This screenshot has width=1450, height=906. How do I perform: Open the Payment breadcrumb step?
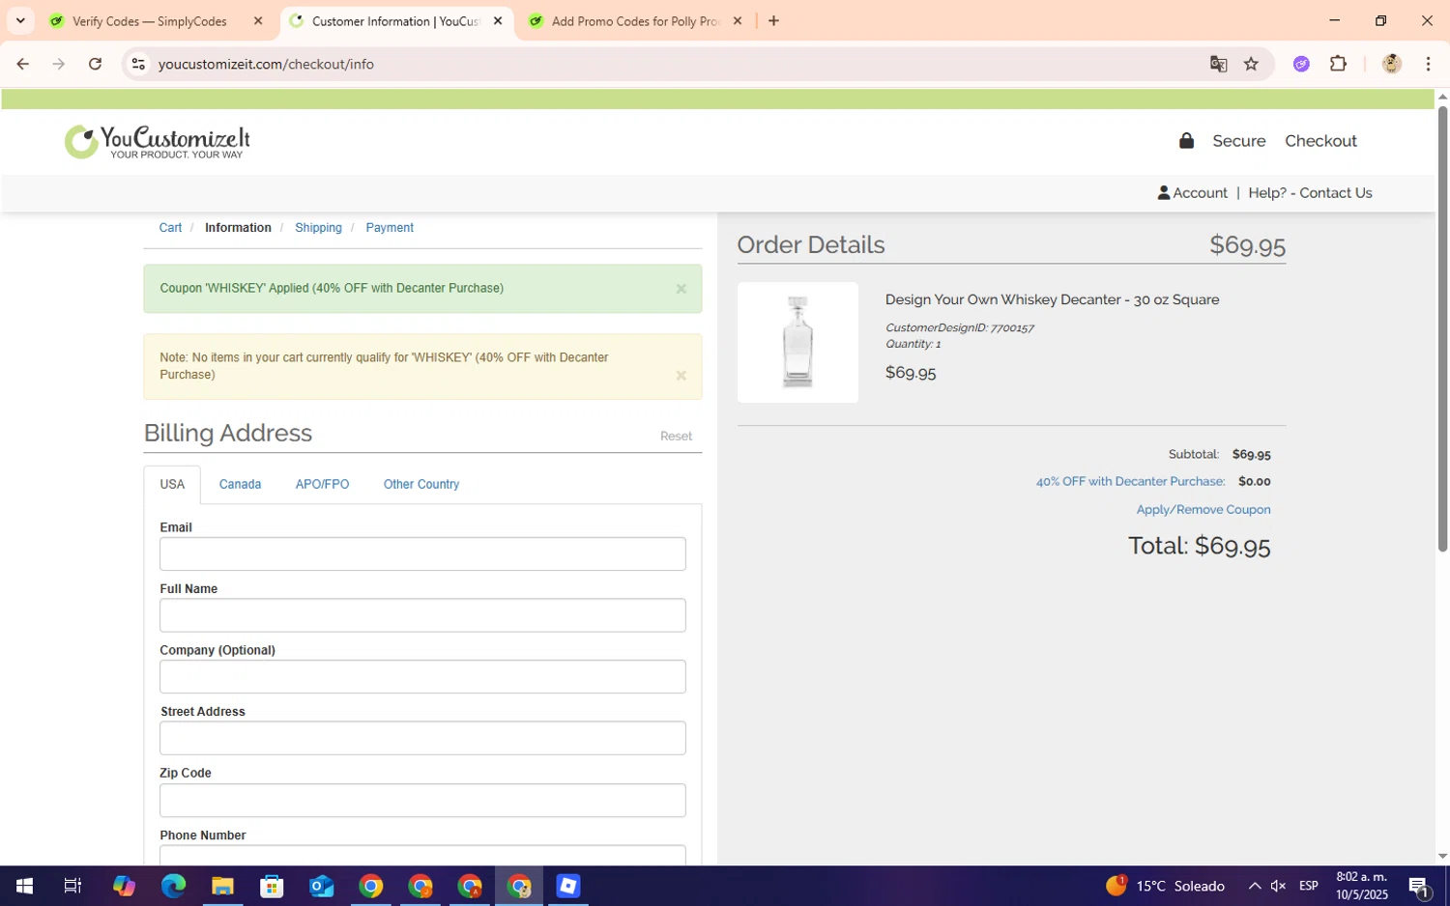pyautogui.click(x=390, y=228)
